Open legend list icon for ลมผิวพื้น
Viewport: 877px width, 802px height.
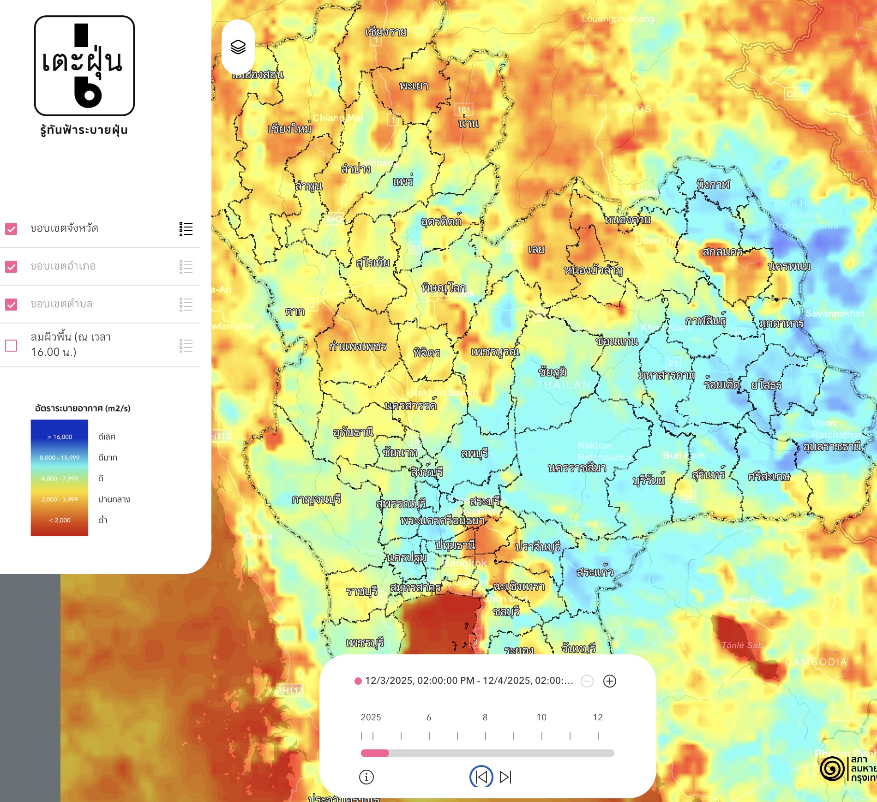pyautogui.click(x=186, y=346)
